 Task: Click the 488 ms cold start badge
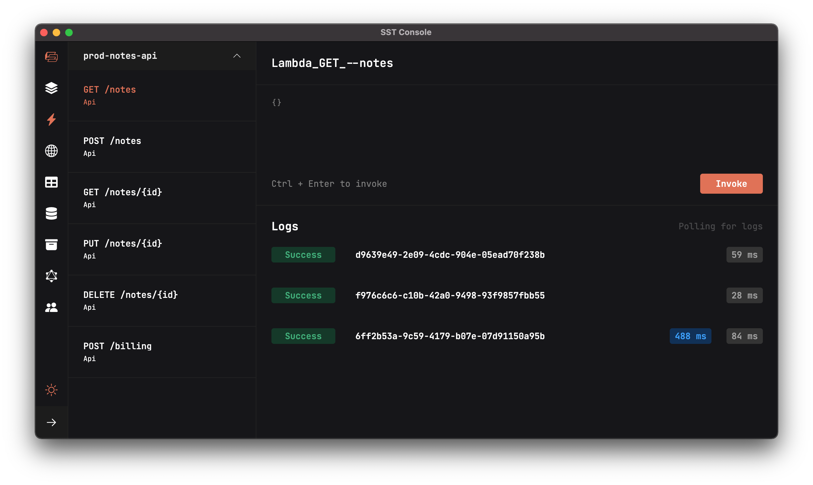tap(690, 336)
